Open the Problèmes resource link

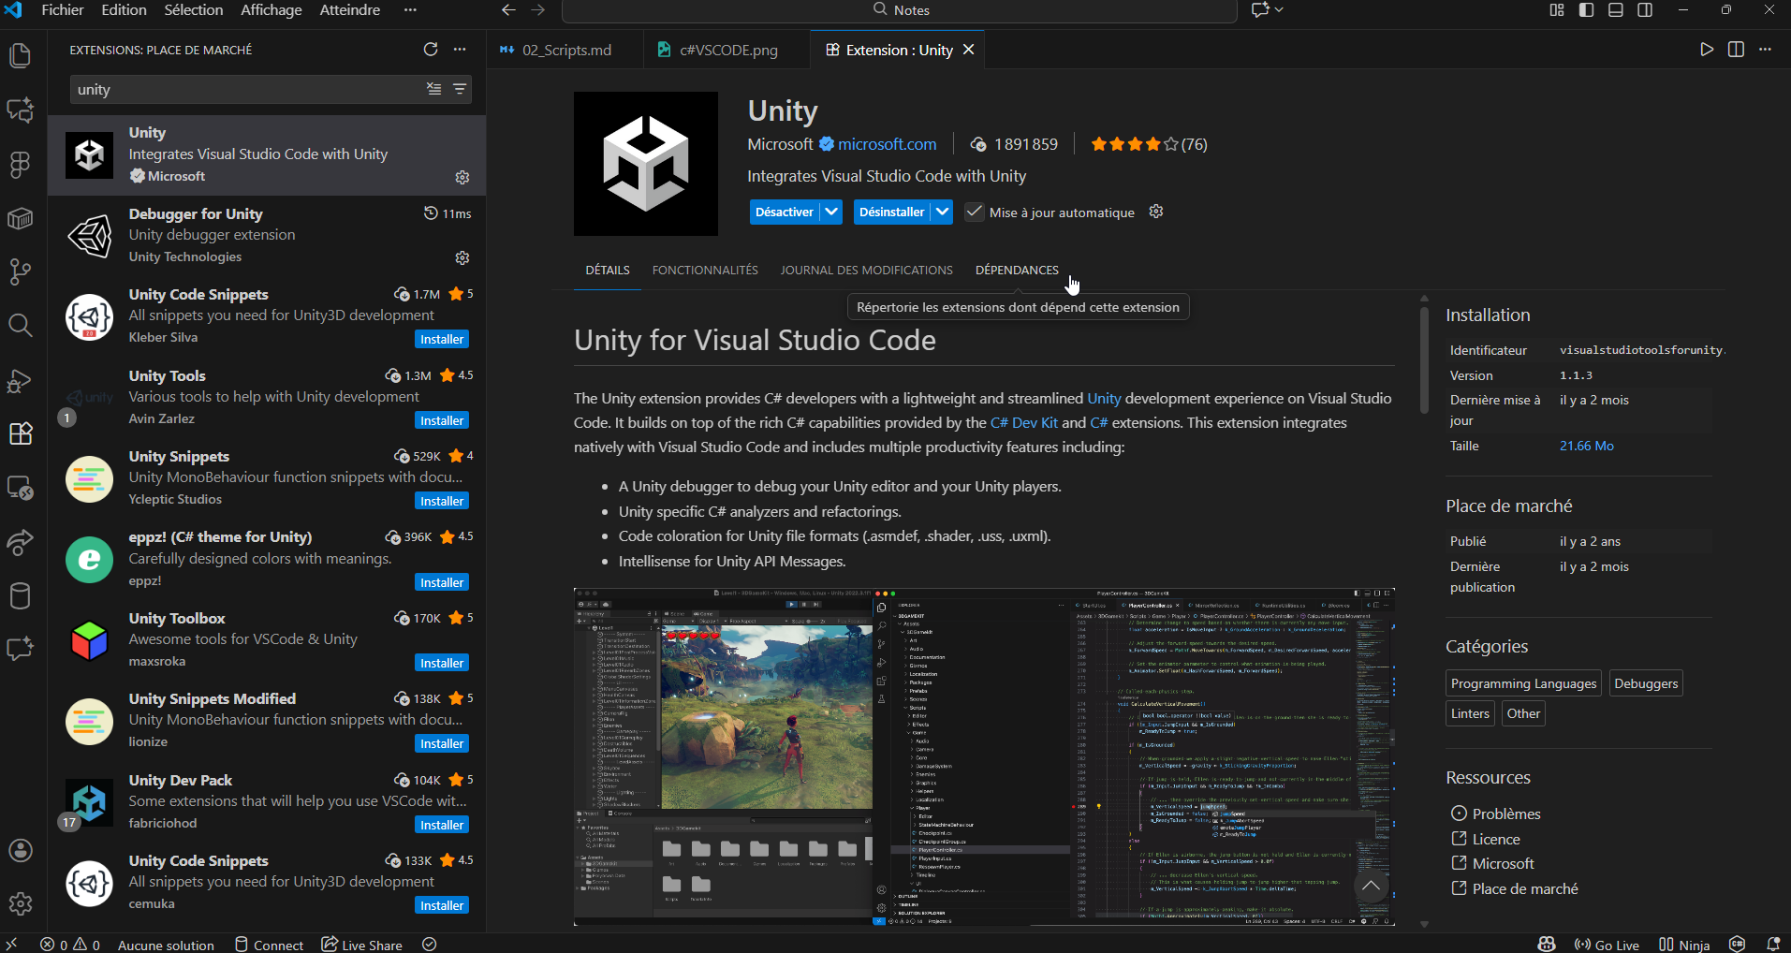point(1496,814)
